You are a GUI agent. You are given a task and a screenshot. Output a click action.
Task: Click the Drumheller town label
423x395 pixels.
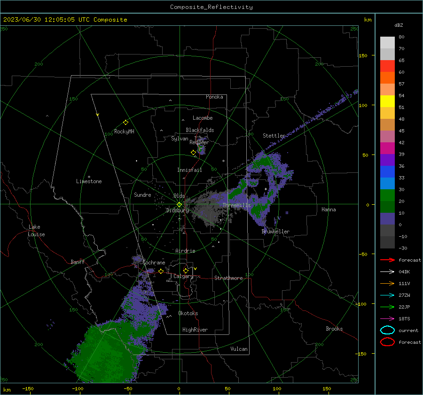click(x=275, y=232)
